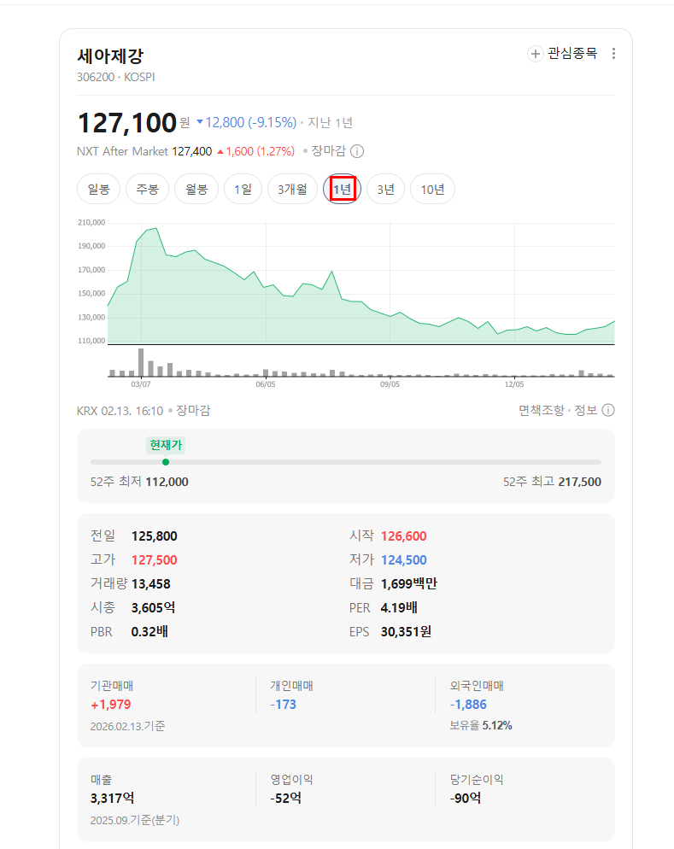
Task: Click the green 현재가 slider marker dot
Action: tap(166, 462)
